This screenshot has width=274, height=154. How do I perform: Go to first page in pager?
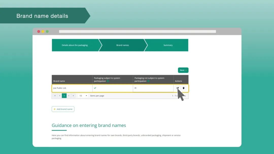(x=55, y=95)
